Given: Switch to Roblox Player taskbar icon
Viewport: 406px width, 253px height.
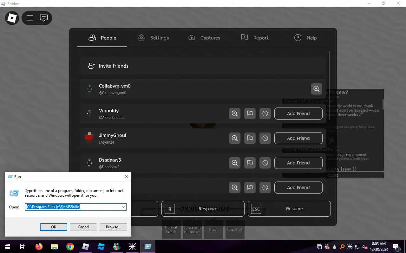Looking at the screenshot, I should (x=86, y=247).
